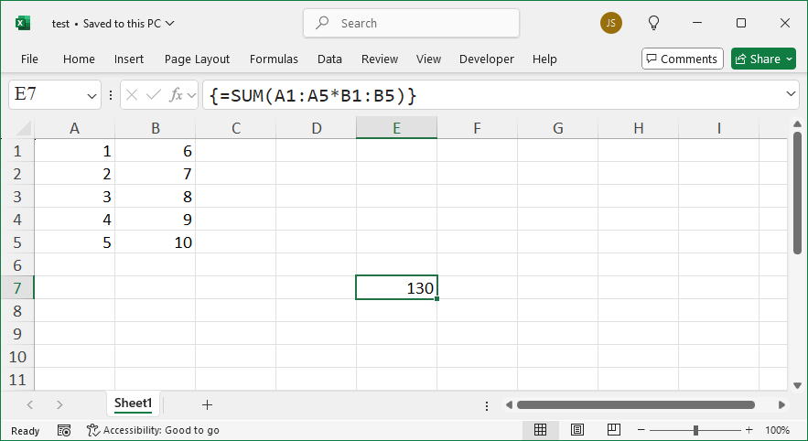Open the Share button dropdown
This screenshot has height=441, width=808.
[x=790, y=59]
